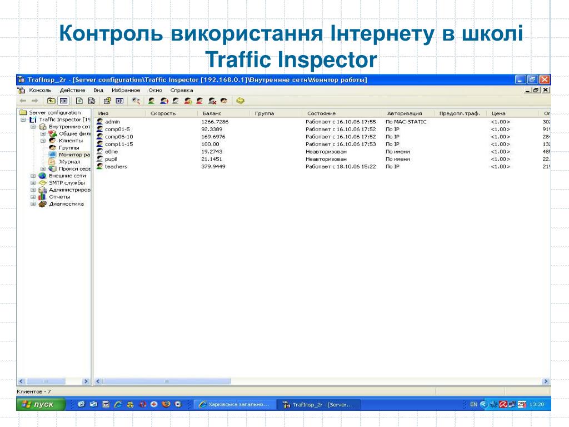The width and height of the screenshot is (569, 427).
Task: Open the Действие menu
Action: click(x=72, y=90)
